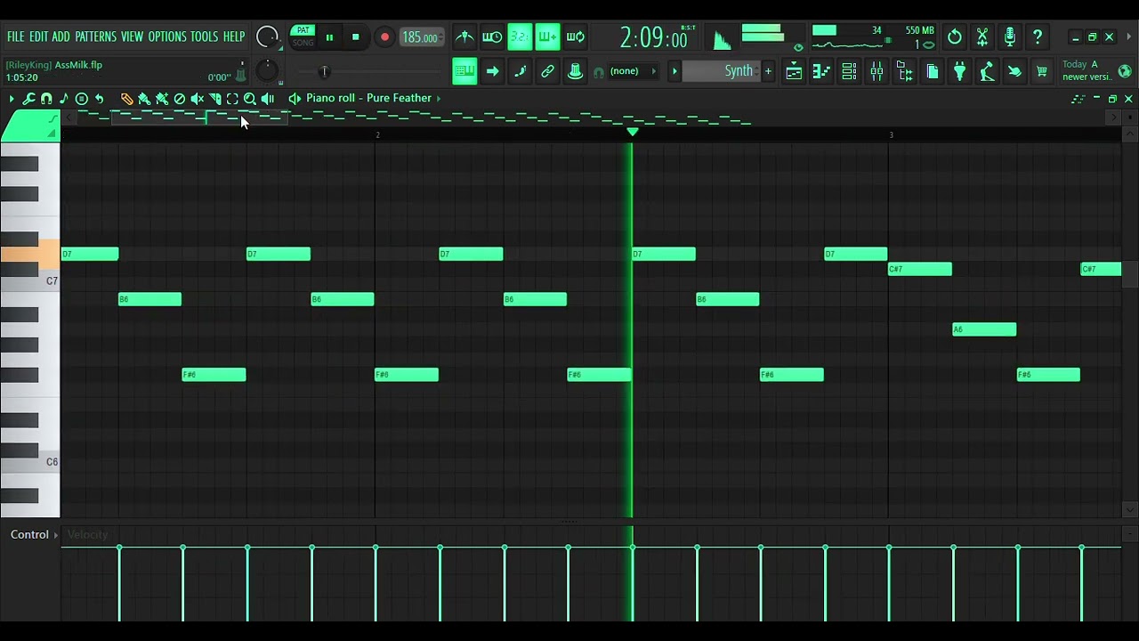Click the playhead marker on timeline
Screen dimensions: 1139x641
pos(632,132)
